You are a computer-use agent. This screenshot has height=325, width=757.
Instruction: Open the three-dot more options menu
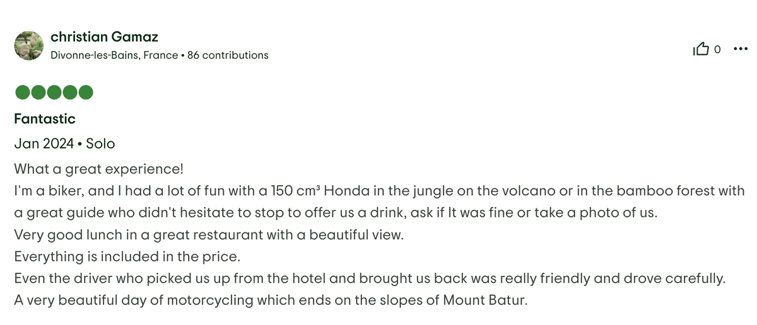click(x=741, y=48)
